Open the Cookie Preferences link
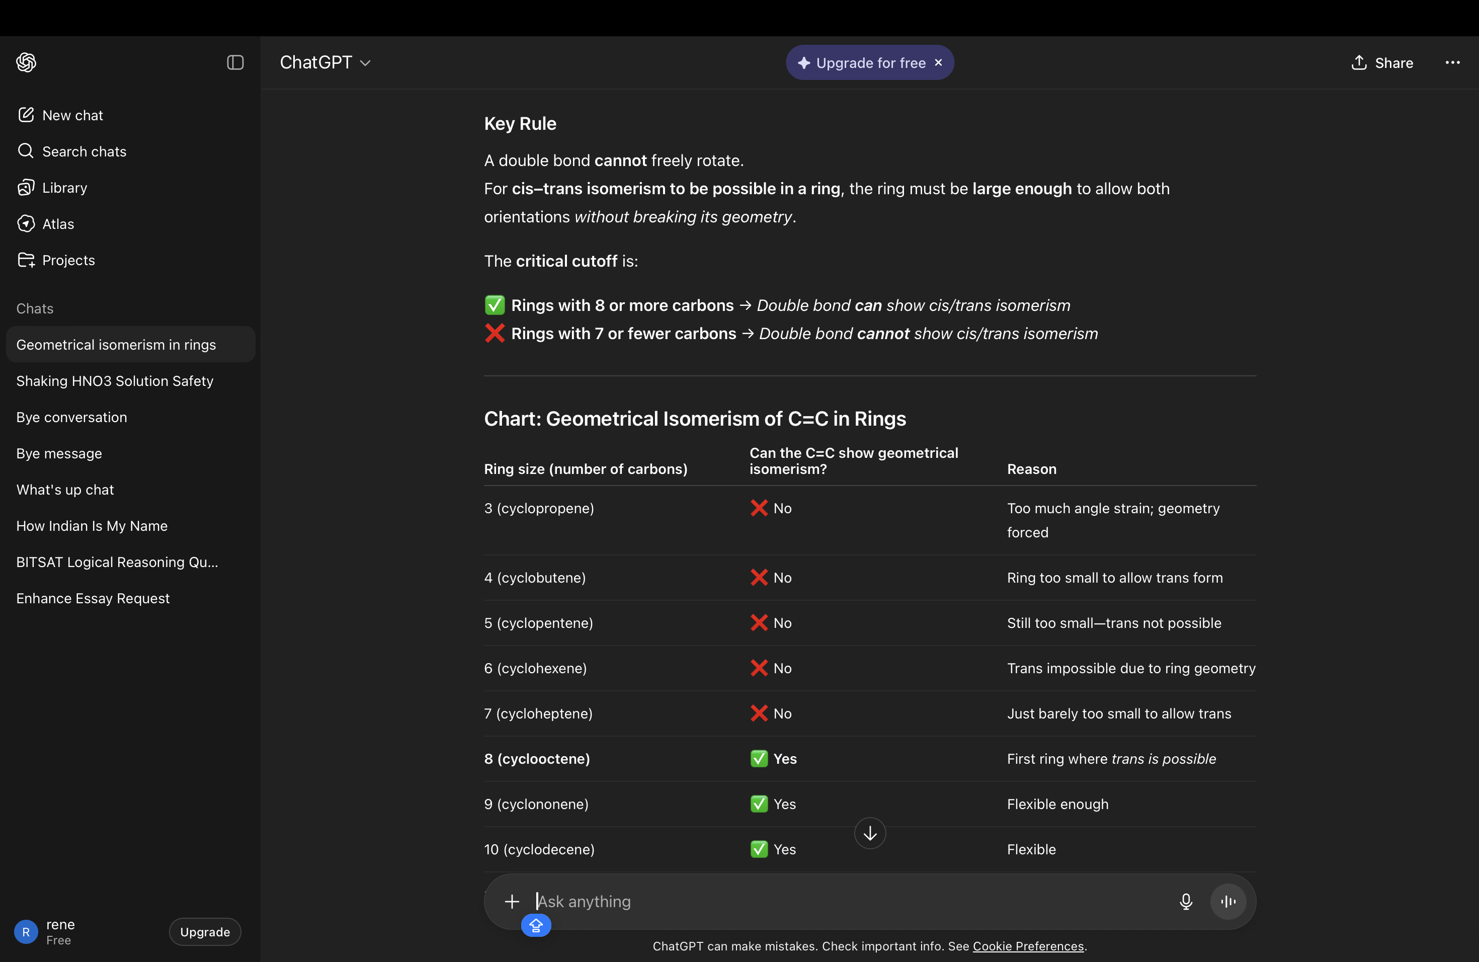The width and height of the screenshot is (1479, 962). tap(1028, 946)
